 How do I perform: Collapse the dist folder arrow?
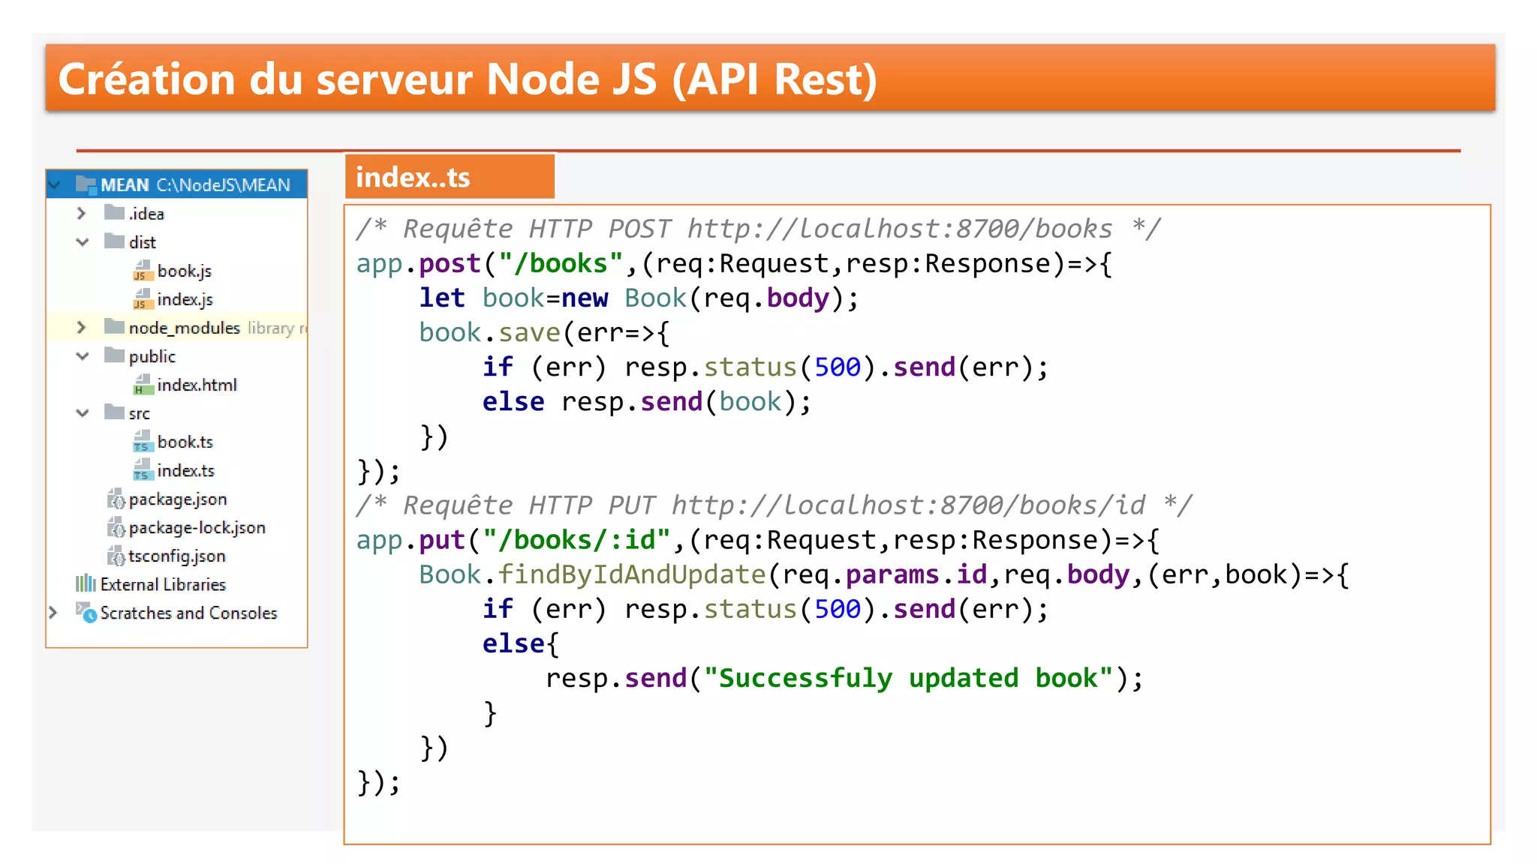82,241
